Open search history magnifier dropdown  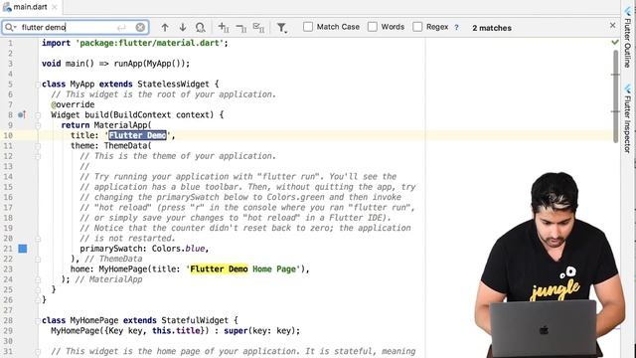coord(10,27)
